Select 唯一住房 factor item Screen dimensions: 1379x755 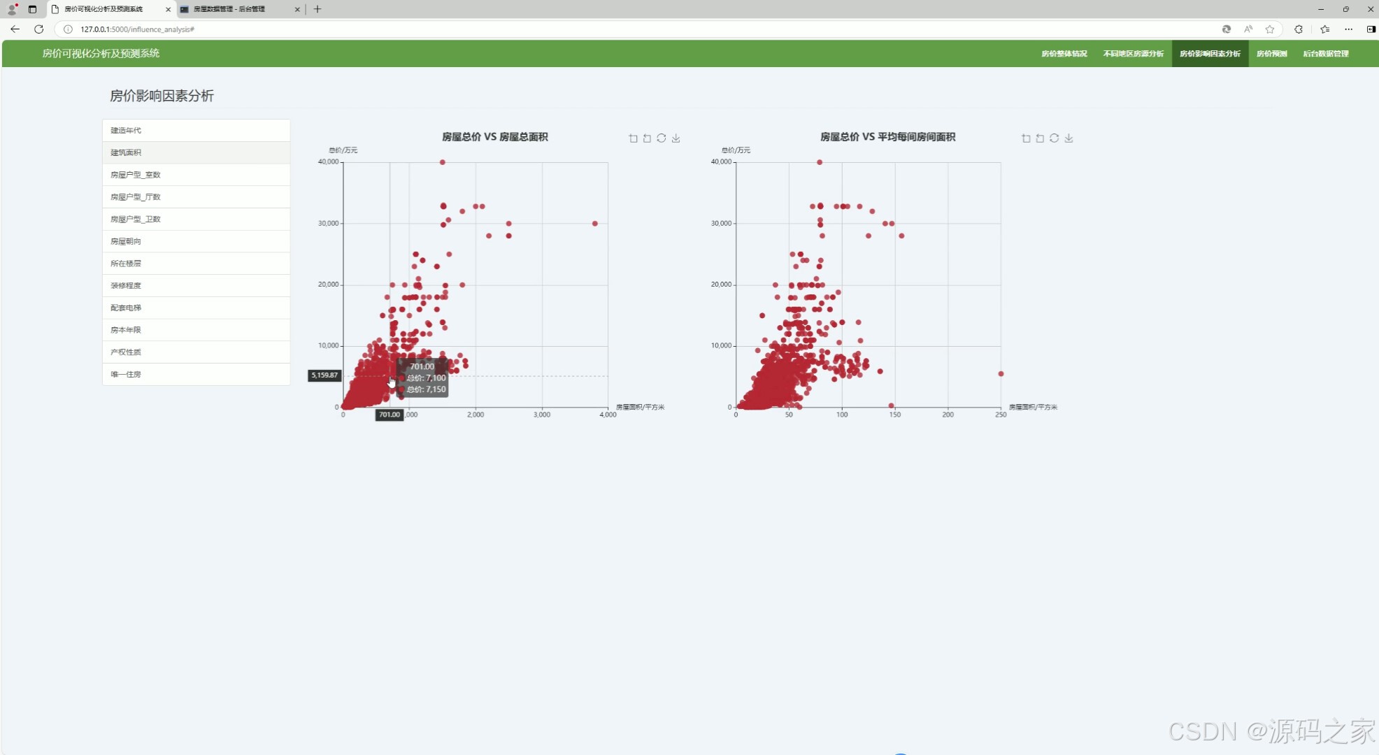[126, 375]
